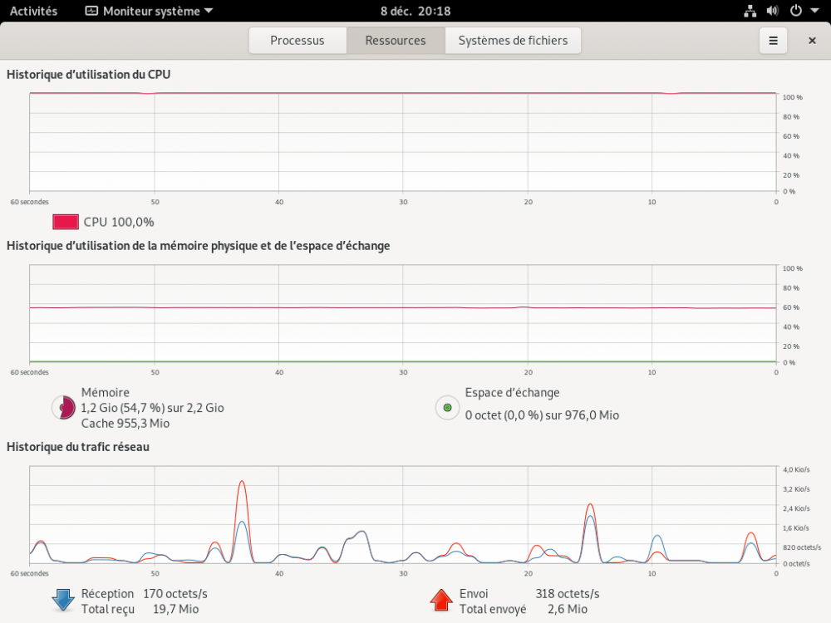
Task: Click the clock showing 8 déc. 20:18
Action: (x=415, y=11)
